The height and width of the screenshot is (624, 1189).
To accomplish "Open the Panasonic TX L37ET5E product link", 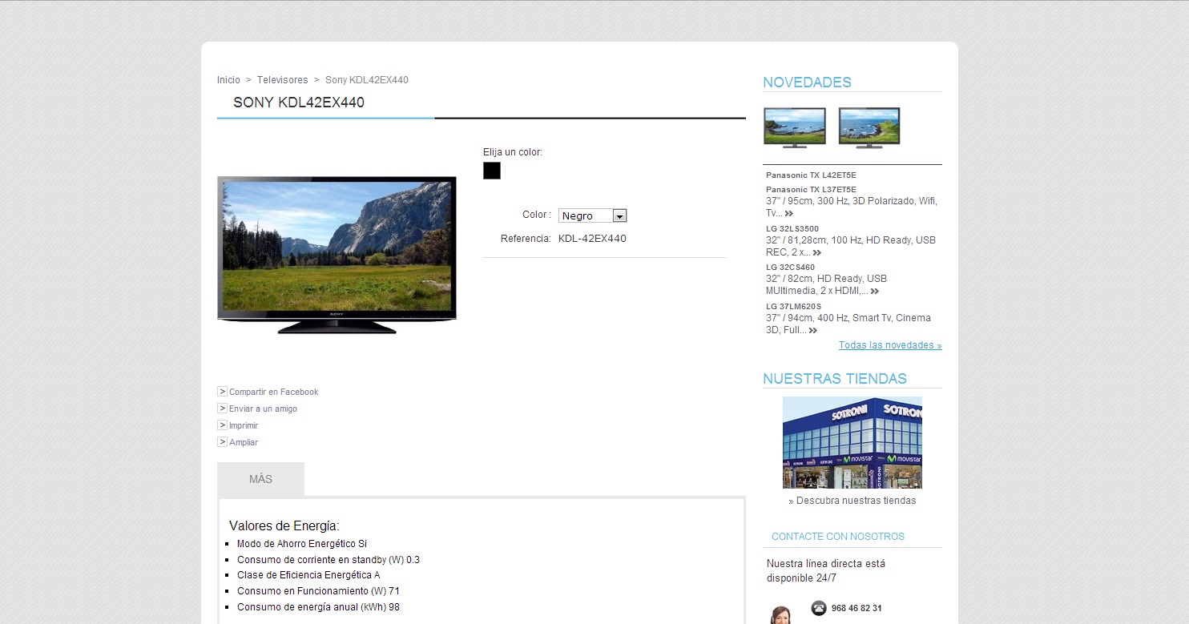I will 811,189.
